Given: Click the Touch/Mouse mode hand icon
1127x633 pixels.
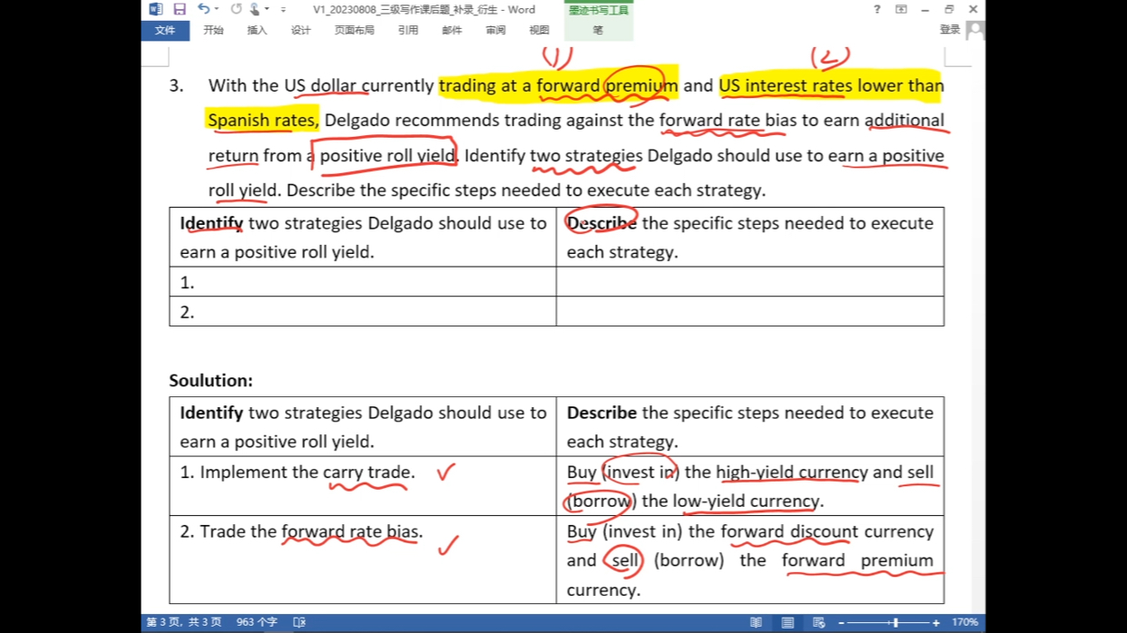Looking at the screenshot, I should [255, 9].
